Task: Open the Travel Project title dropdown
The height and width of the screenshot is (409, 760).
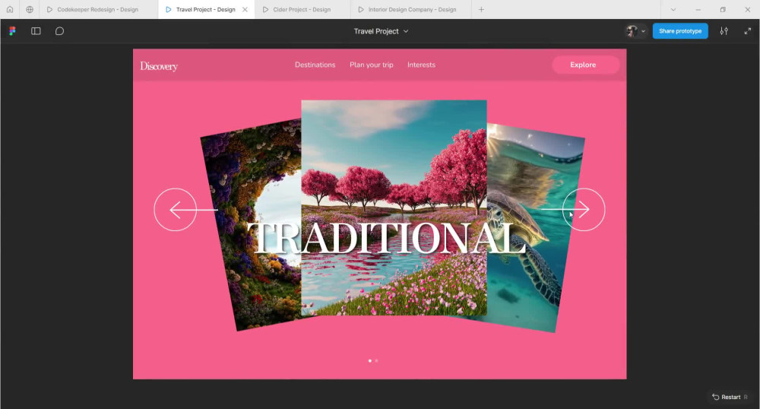Action: click(x=381, y=31)
